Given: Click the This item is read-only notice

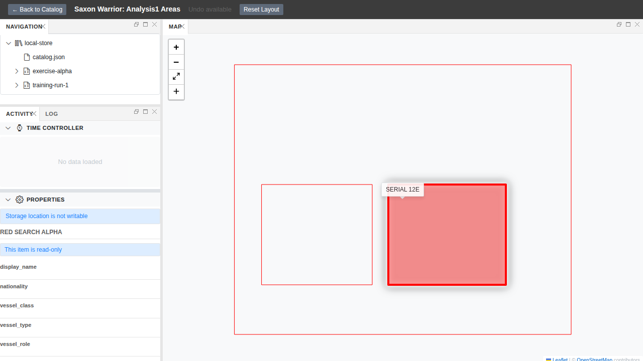Looking at the screenshot, I should coord(80,250).
